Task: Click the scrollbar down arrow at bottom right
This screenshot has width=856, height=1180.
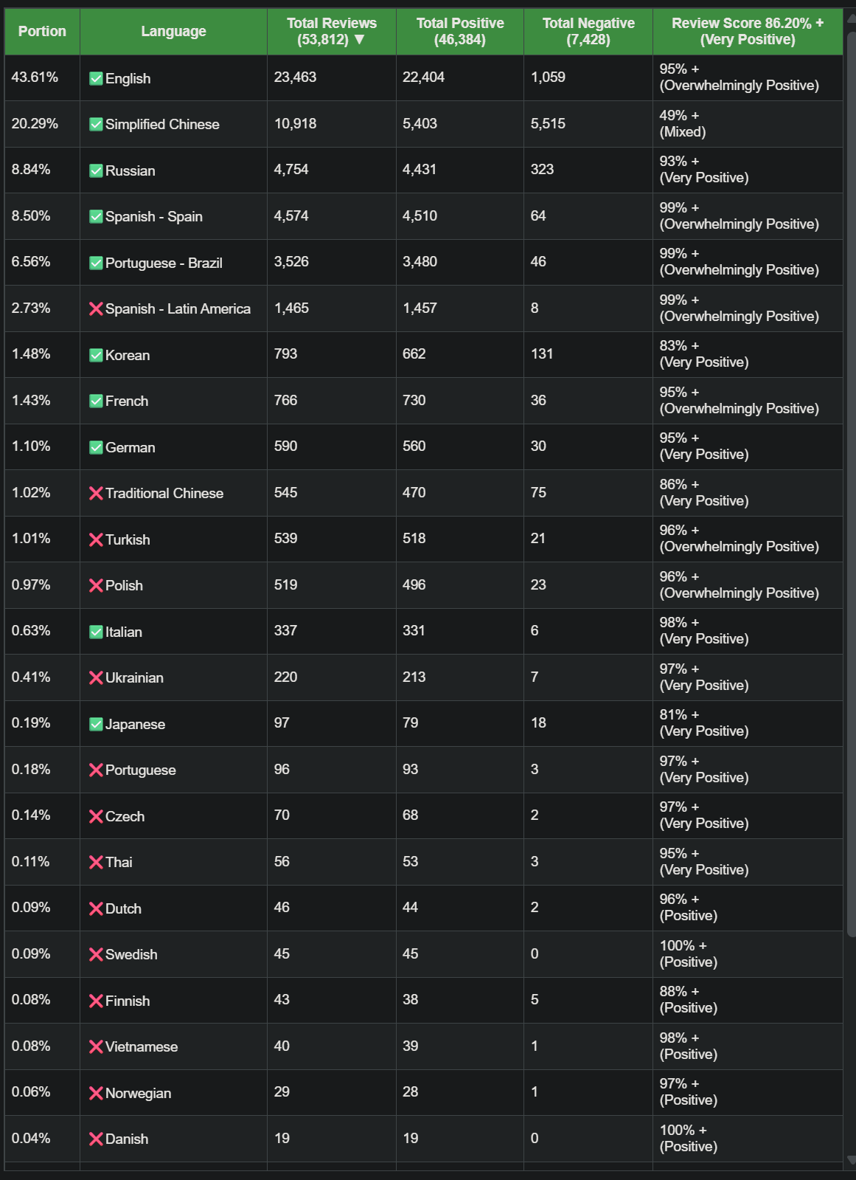Action: [852, 1161]
